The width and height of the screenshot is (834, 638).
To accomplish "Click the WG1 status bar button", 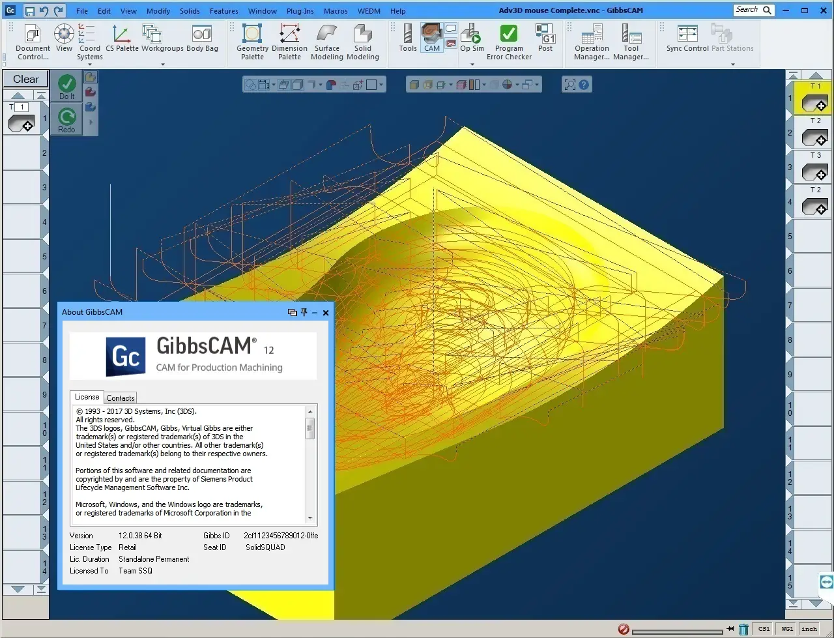I will [787, 629].
